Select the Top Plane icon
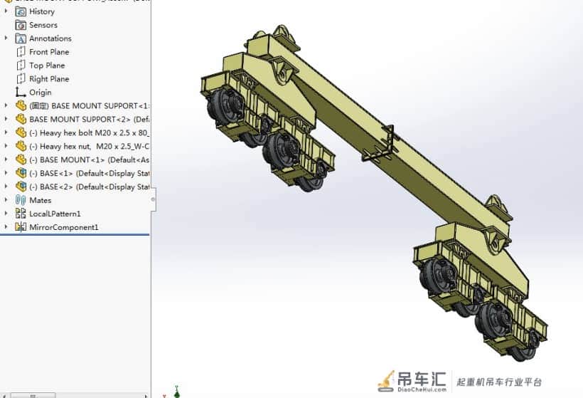 pos(21,66)
